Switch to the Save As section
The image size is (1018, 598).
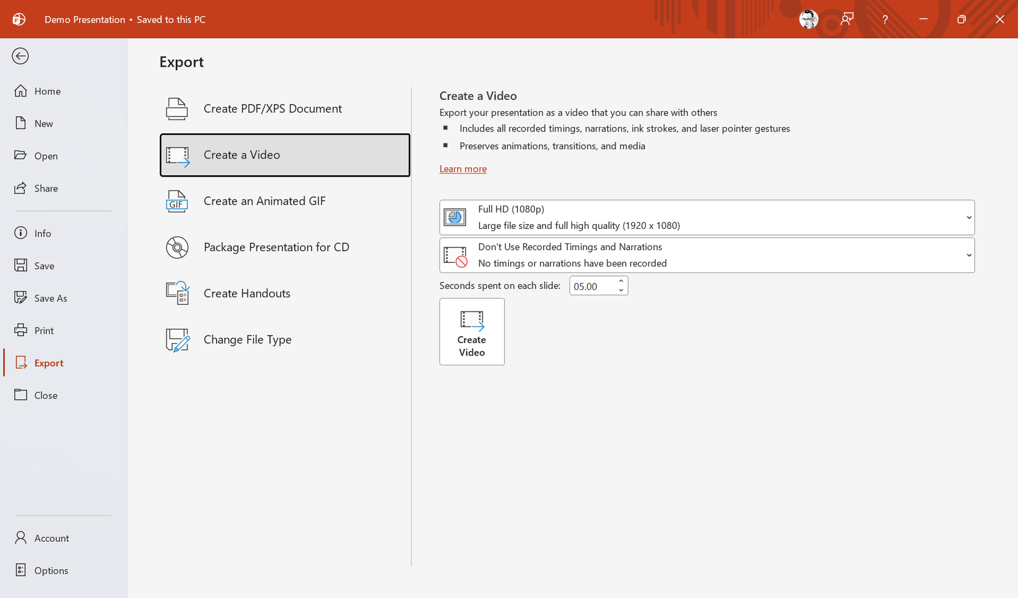pyautogui.click(x=50, y=297)
